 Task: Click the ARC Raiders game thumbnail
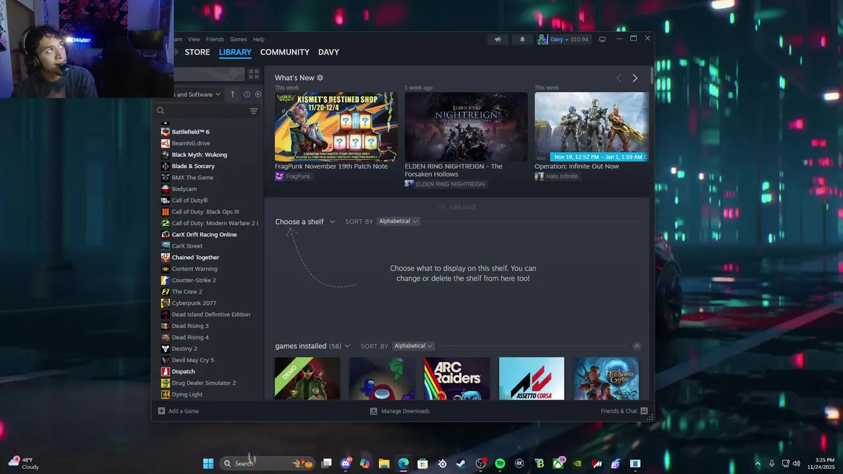[456, 379]
